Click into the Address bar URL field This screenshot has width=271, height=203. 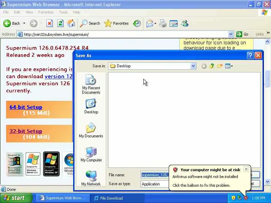(123, 35)
